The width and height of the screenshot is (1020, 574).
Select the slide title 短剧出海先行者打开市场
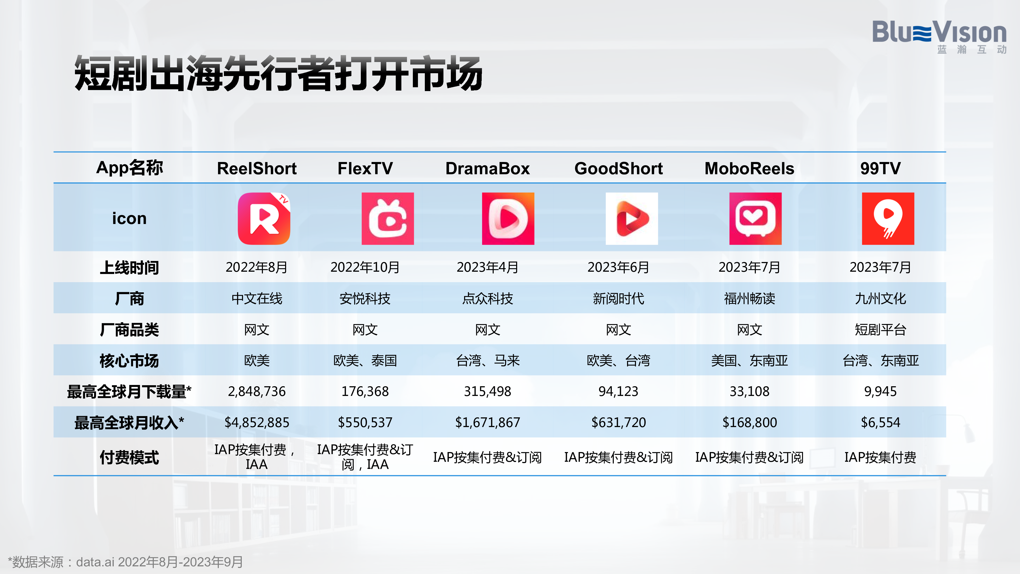point(279,74)
